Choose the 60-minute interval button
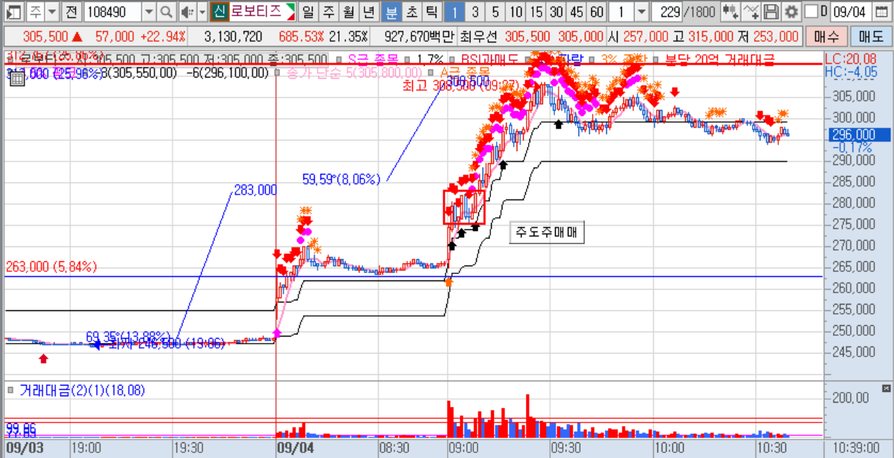This screenshot has width=894, height=458. (x=597, y=11)
